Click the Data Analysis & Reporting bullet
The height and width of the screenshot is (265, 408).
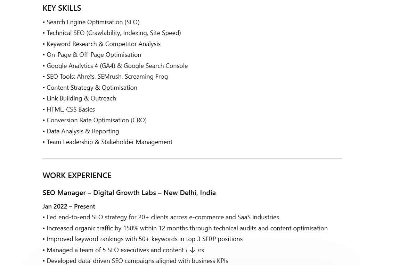83,131
